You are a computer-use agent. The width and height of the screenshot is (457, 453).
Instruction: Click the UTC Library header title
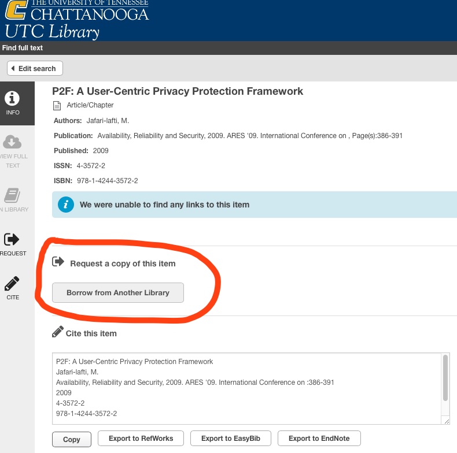52,31
